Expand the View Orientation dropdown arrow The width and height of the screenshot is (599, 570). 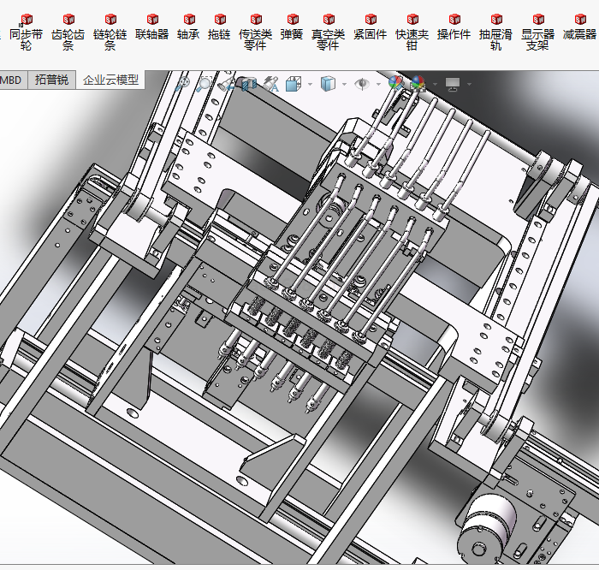[x=308, y=84]
